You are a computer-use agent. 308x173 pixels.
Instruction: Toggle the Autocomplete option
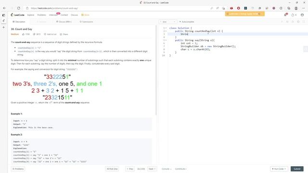pyautogui.click(x=187, y=22)
